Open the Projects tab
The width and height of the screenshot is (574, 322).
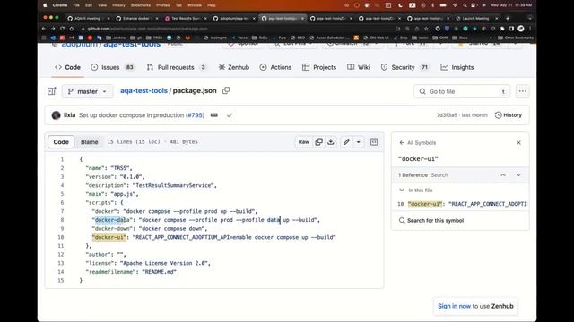point(319,67)
